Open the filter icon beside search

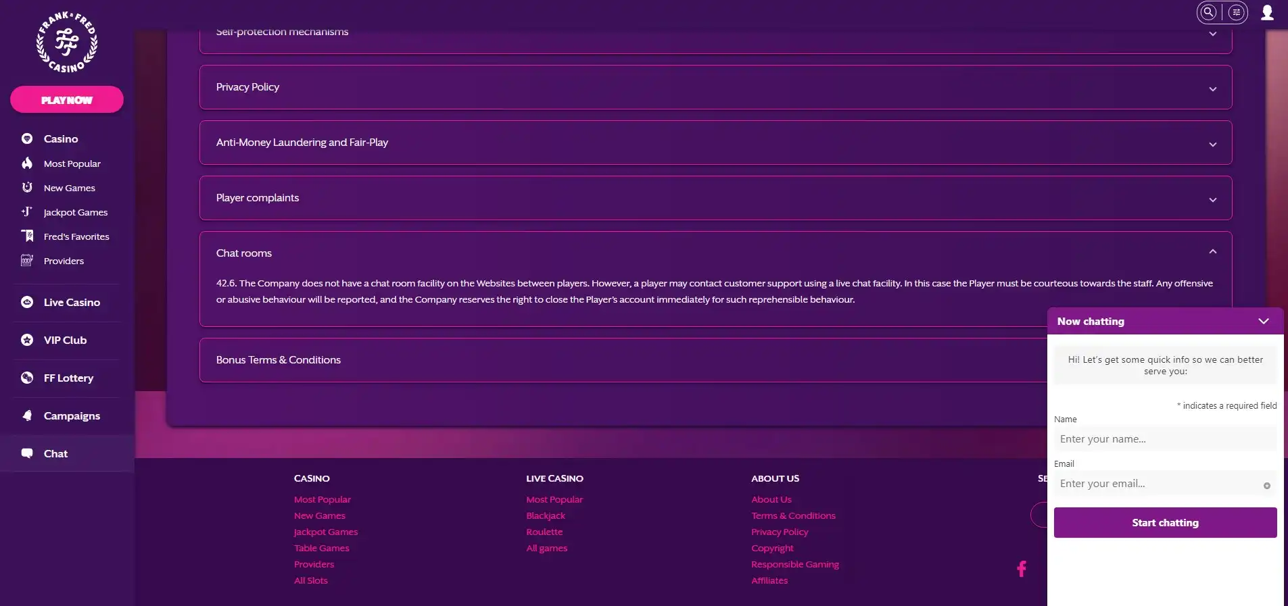point(1236,12)
